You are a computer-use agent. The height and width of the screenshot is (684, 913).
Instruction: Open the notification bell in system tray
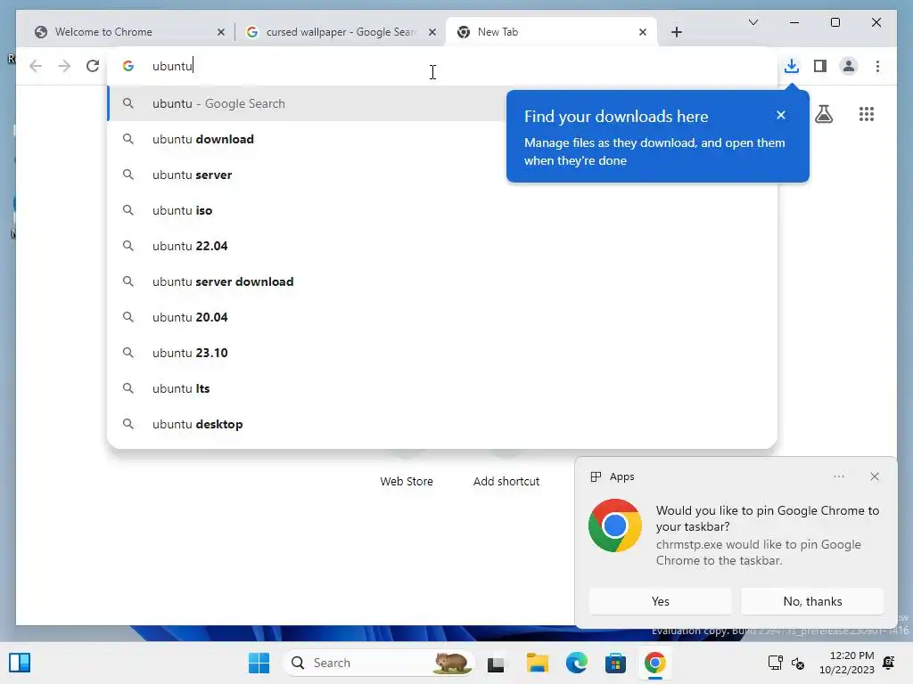pyautogui.click(x=889, y=663)
